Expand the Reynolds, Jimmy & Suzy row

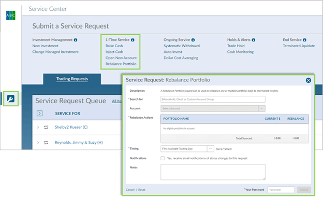[38, 143]
